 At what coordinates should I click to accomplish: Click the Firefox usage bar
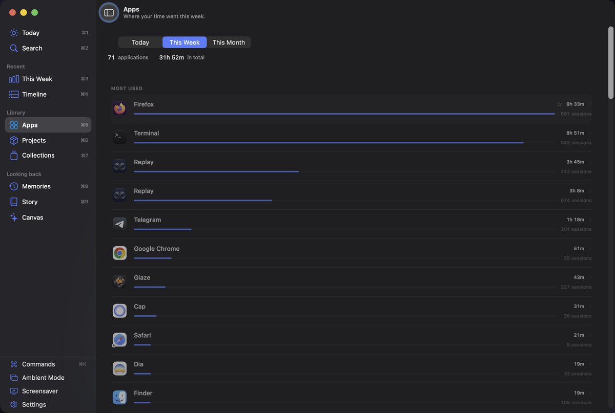tap(344, 114)
